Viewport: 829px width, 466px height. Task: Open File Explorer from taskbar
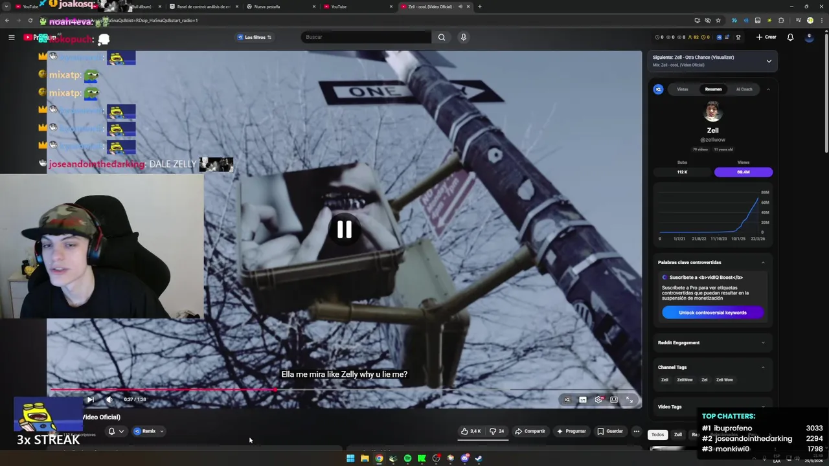365,458
